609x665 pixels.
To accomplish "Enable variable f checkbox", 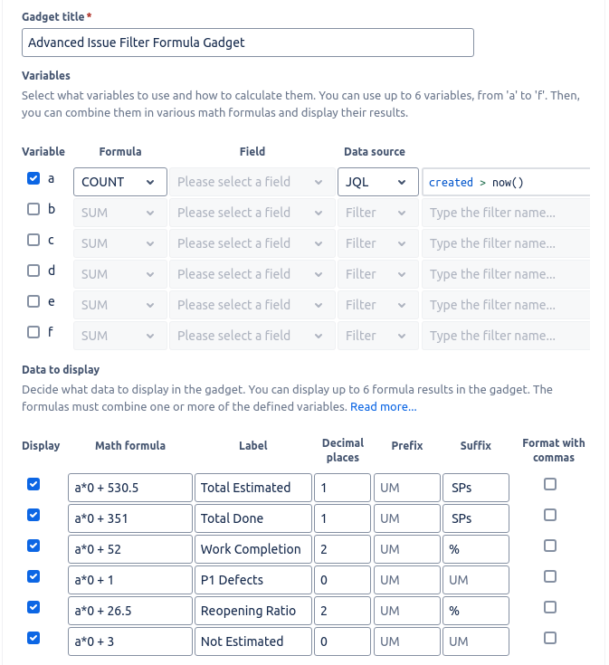I will click(x=33, y=333).
